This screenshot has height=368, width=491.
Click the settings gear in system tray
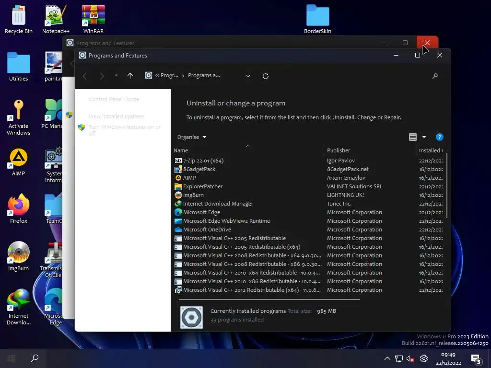tap(424, 358)
